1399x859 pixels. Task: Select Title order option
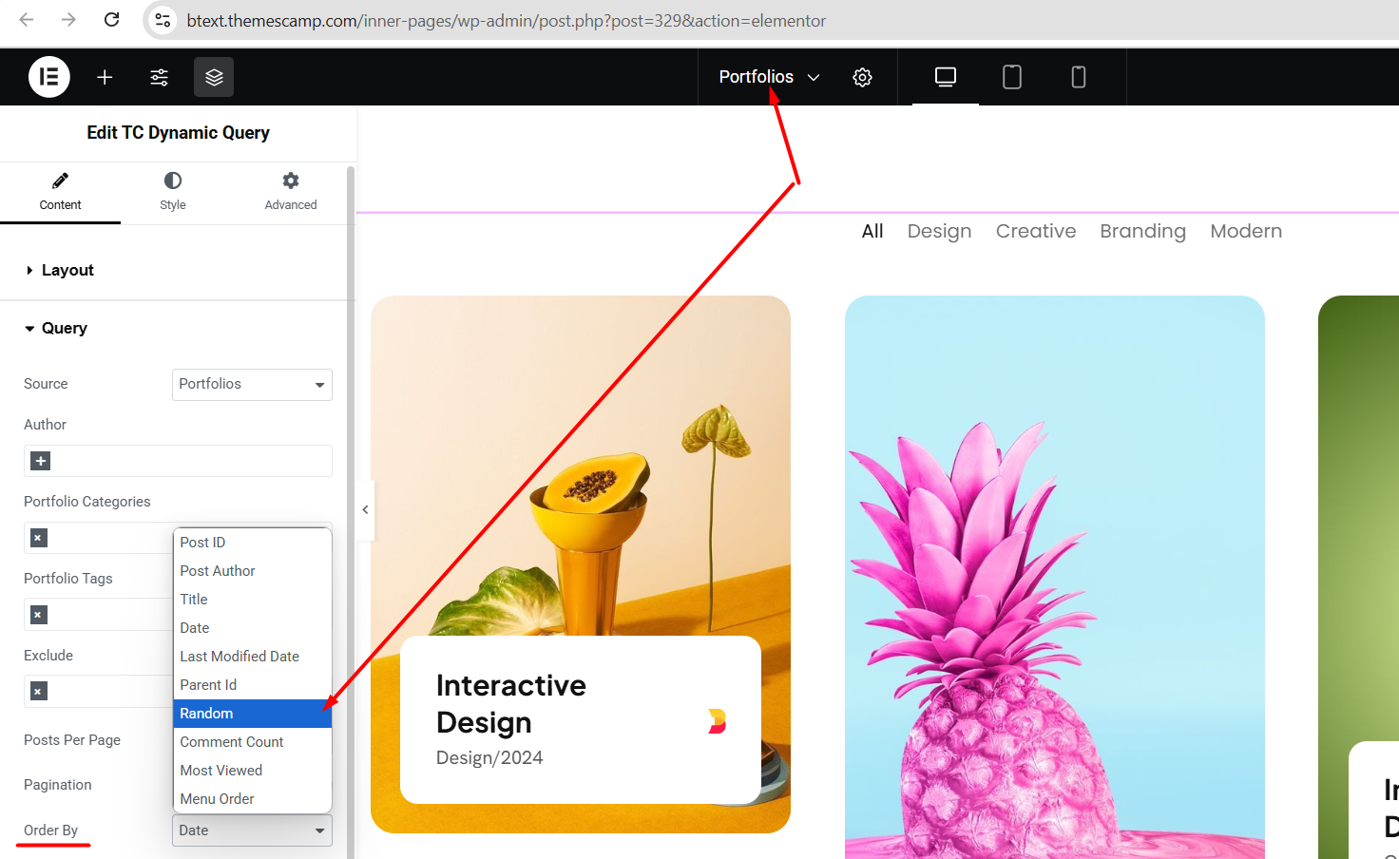point(252,600)
